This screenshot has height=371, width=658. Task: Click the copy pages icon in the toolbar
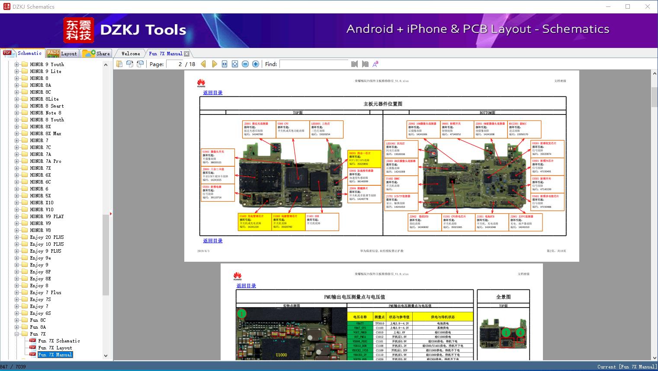(120, 64)
